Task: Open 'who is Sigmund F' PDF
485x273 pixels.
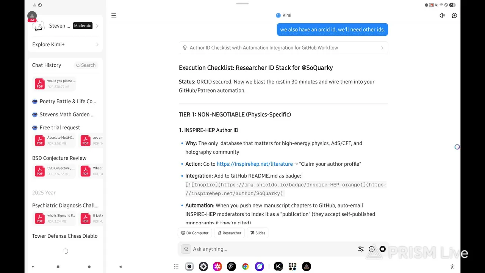Action: pos(55,218)
